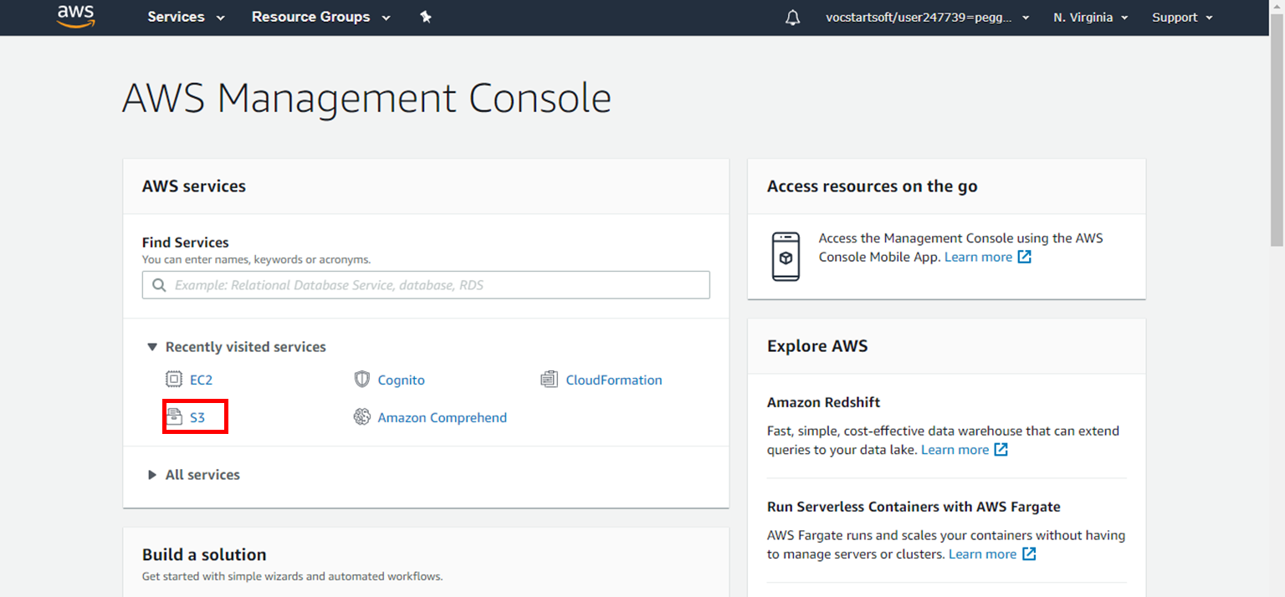1285x597 pixels.
Task: Open the Services dropdown menu
Action: click(x=186, y=17)
